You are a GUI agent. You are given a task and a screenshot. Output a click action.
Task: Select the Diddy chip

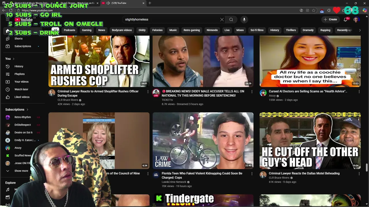click(x=142, y=30)
